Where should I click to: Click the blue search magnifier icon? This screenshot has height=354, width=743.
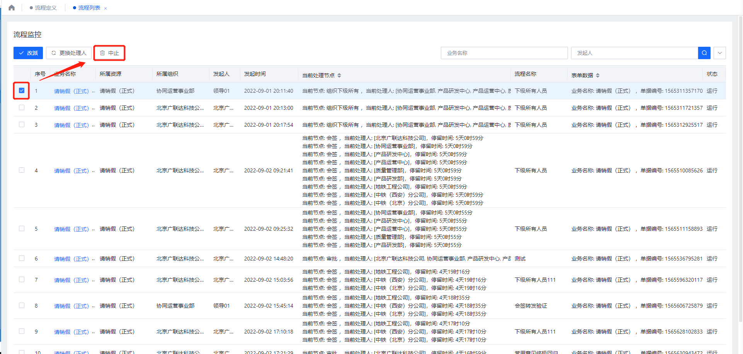click(704, 53)
